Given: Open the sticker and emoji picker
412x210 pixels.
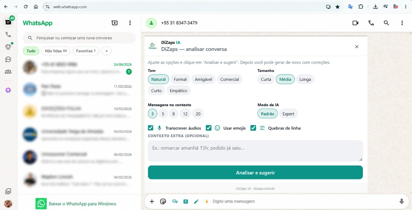Looking at the screenshot, I should point(163,201).
